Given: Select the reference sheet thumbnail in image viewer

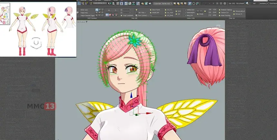Looking at the screenshot, I should [x=5, y=14].
